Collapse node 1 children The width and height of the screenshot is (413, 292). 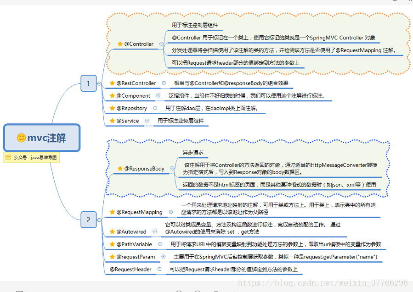pyautogui.click(x=99, y=83)
